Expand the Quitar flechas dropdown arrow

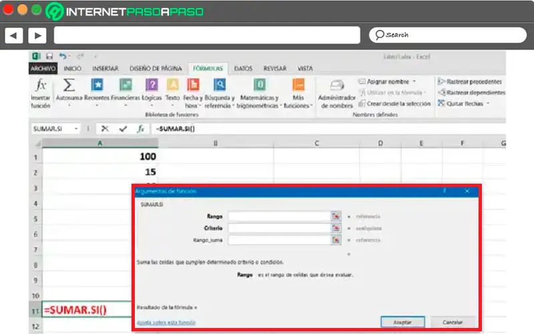point(488,104)
